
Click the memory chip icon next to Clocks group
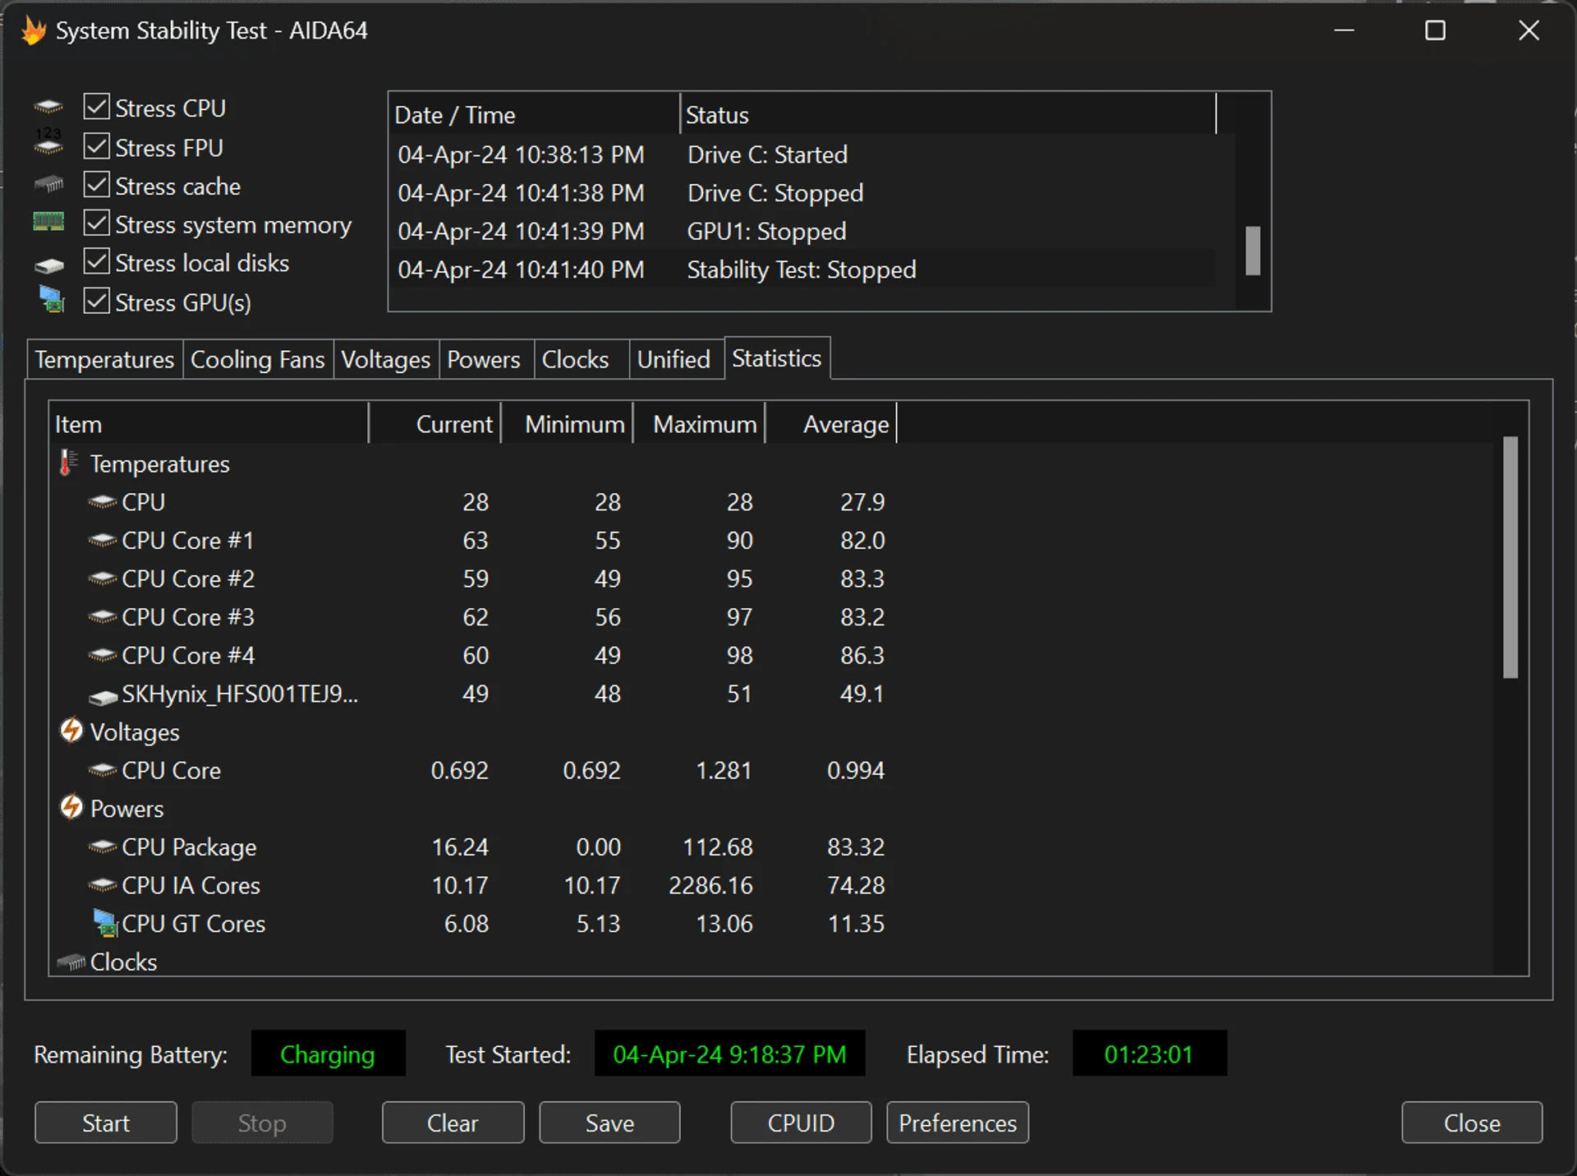[71, 962]
